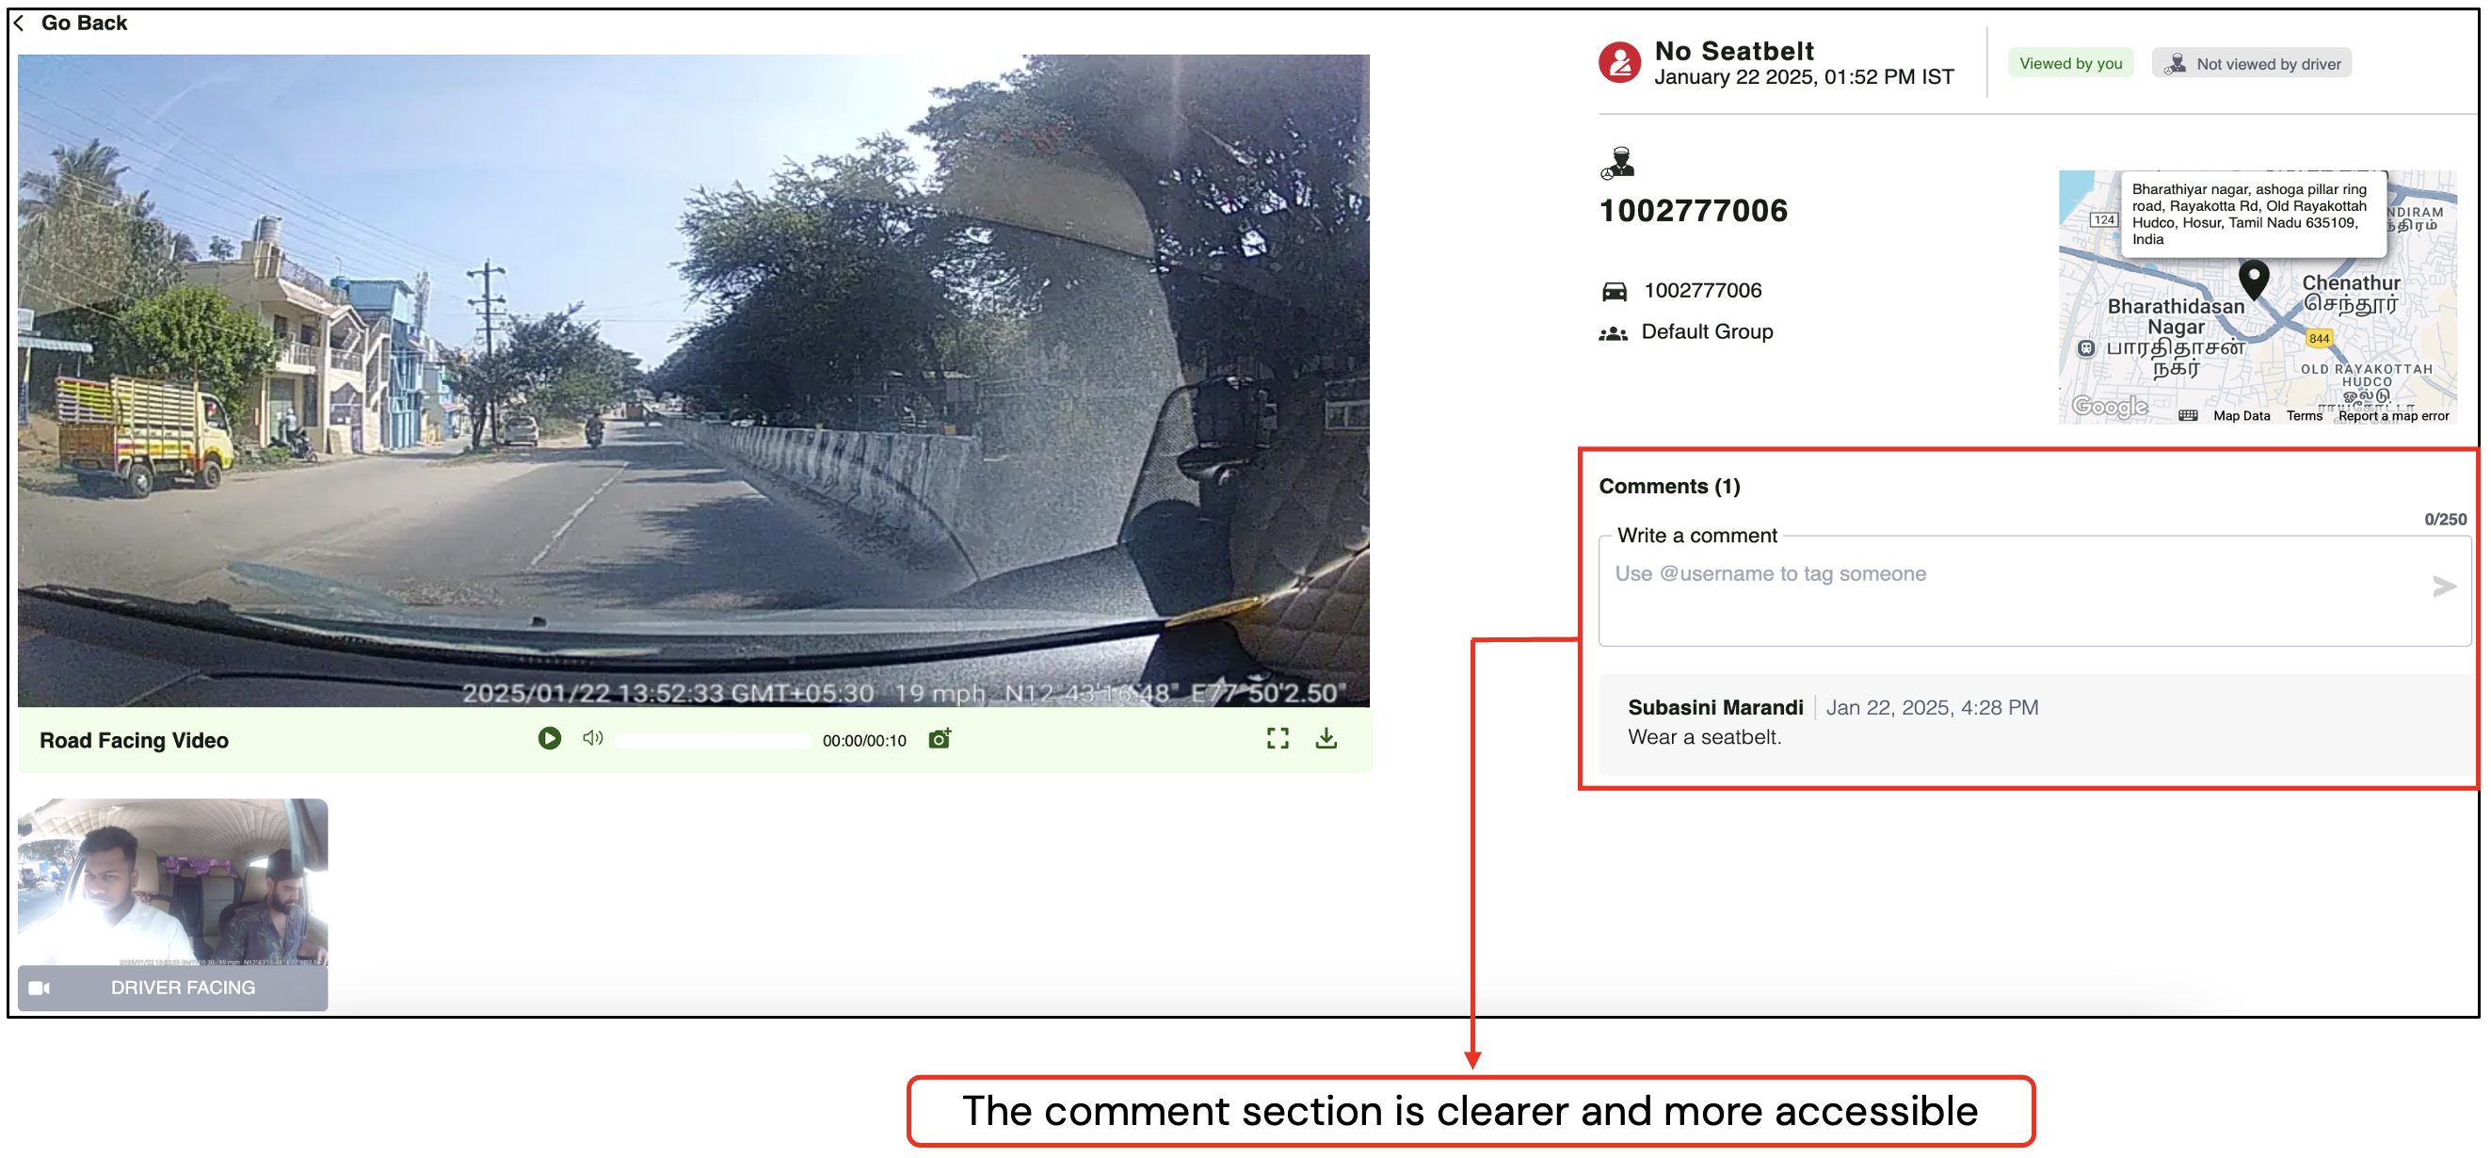
Task: Click the Go Back arrow
Action: click(x=20, y=24)
